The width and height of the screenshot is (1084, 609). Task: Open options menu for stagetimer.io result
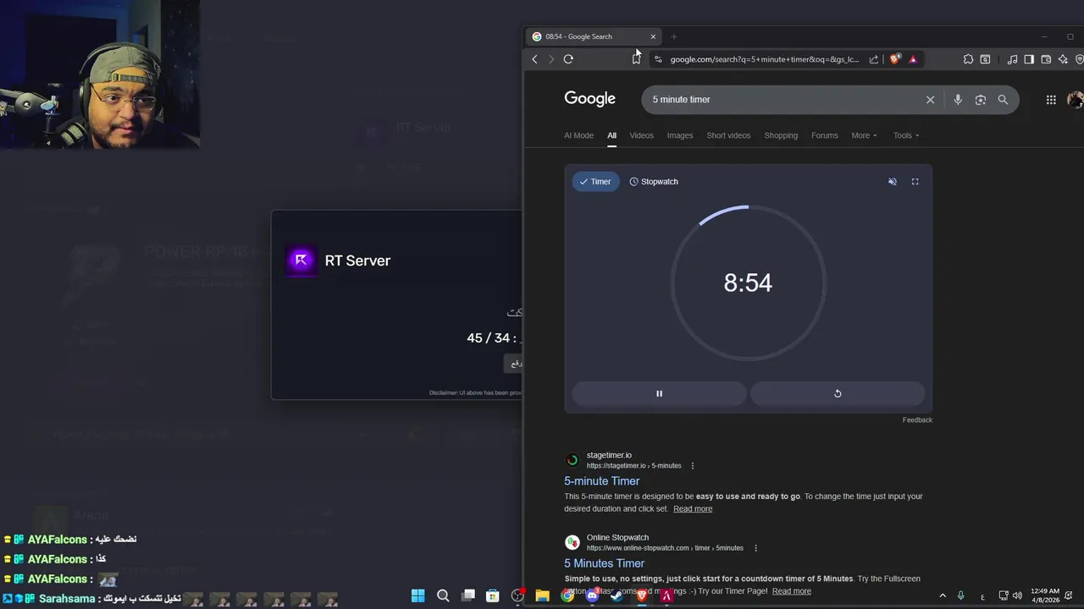click(692, 466)
